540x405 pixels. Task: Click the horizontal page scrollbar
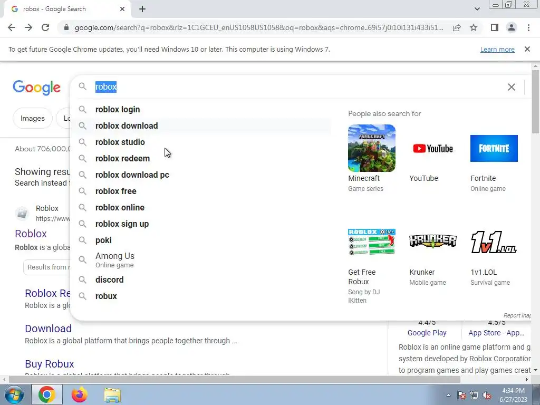point(235,379)
